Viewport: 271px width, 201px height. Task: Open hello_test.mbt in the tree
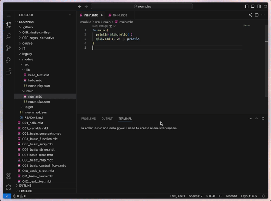pyautogui.click(x=45, y=75)
